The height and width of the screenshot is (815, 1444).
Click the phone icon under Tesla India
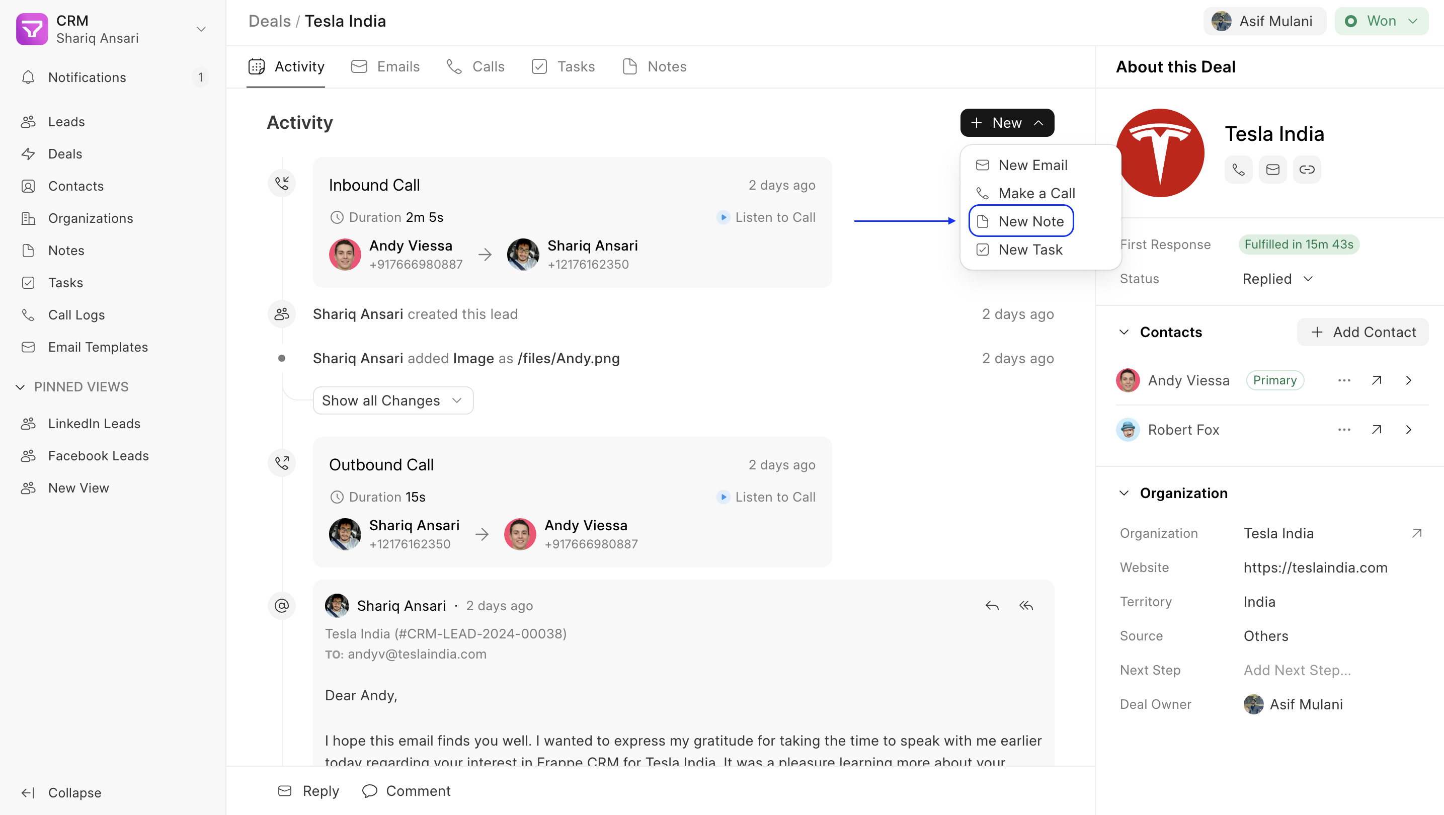(x=1238, y=169)
